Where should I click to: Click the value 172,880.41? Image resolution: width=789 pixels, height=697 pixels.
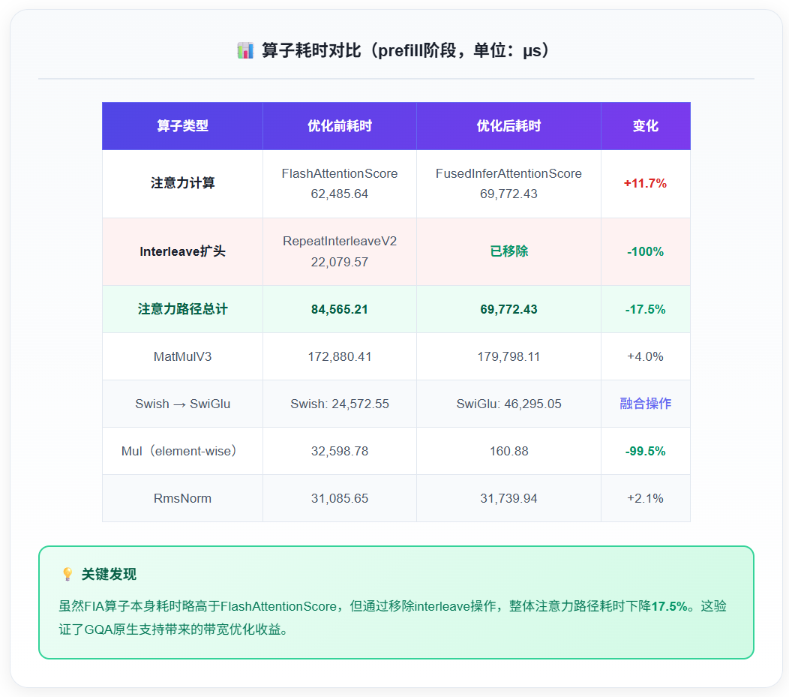point(340,357)
